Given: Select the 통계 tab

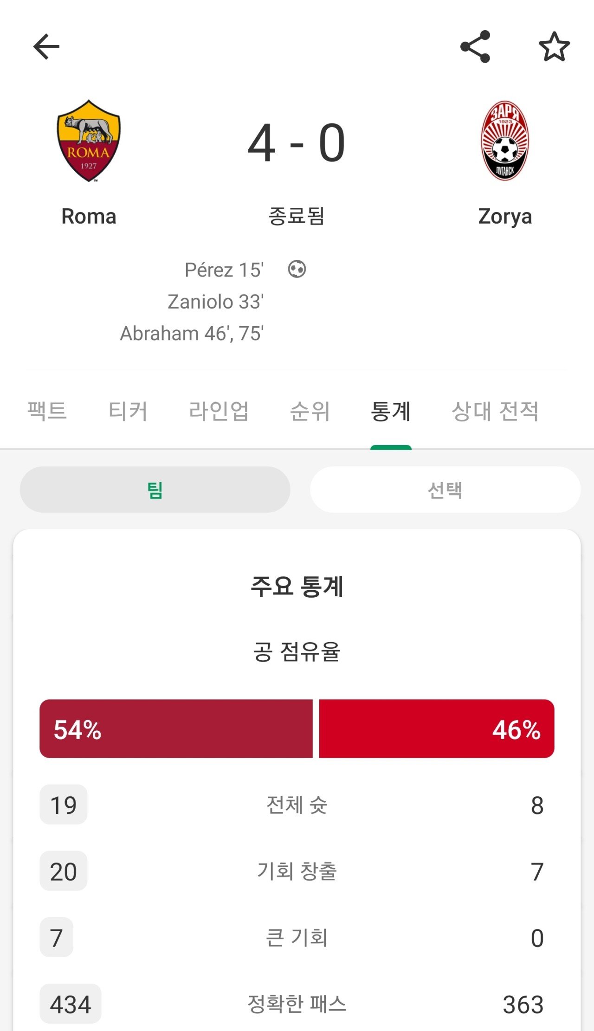Looking at the screenshot, I should 391,411.
